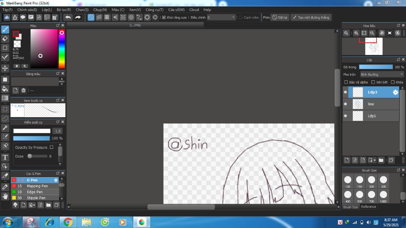Viewport: 406px width, 228px height.
Task: Select the line layer thumbnail
Action: [358, 104]
